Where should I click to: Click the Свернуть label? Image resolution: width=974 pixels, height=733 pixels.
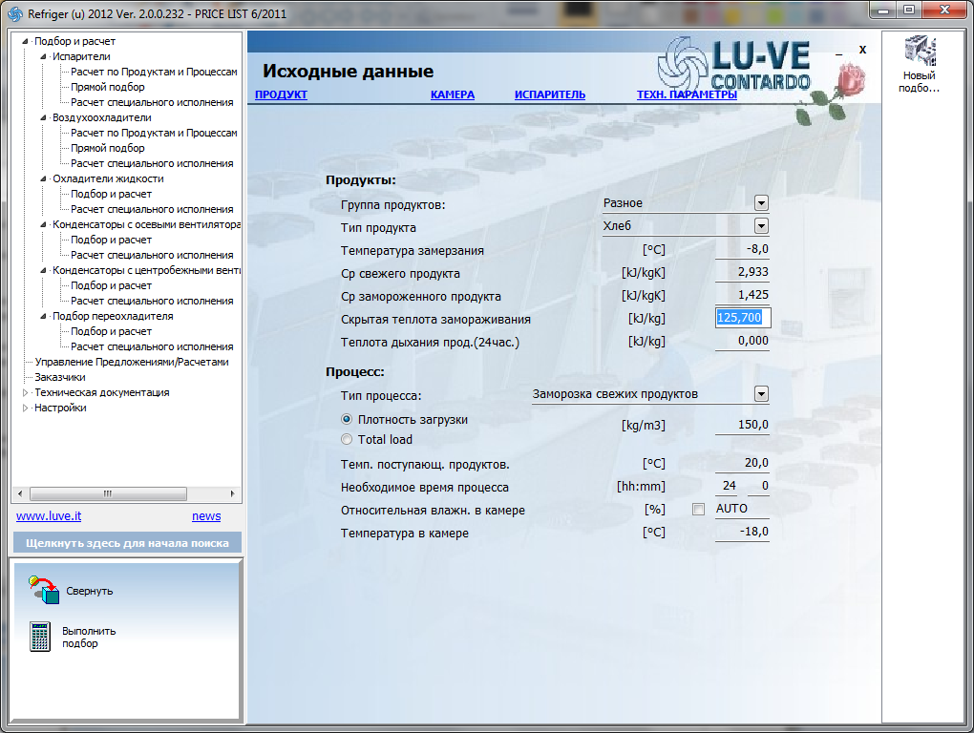90,591
